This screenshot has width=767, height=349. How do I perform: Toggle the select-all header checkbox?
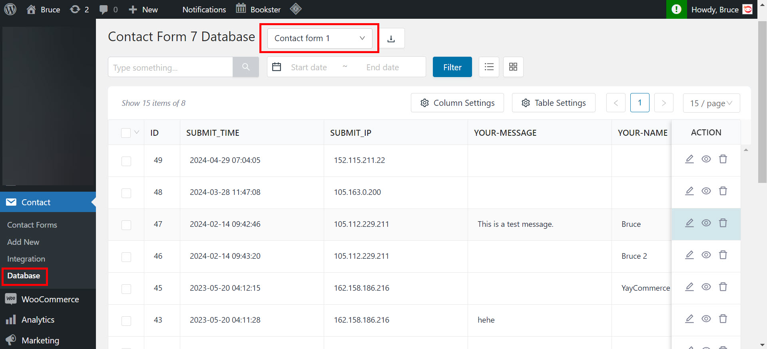[126, 133]
